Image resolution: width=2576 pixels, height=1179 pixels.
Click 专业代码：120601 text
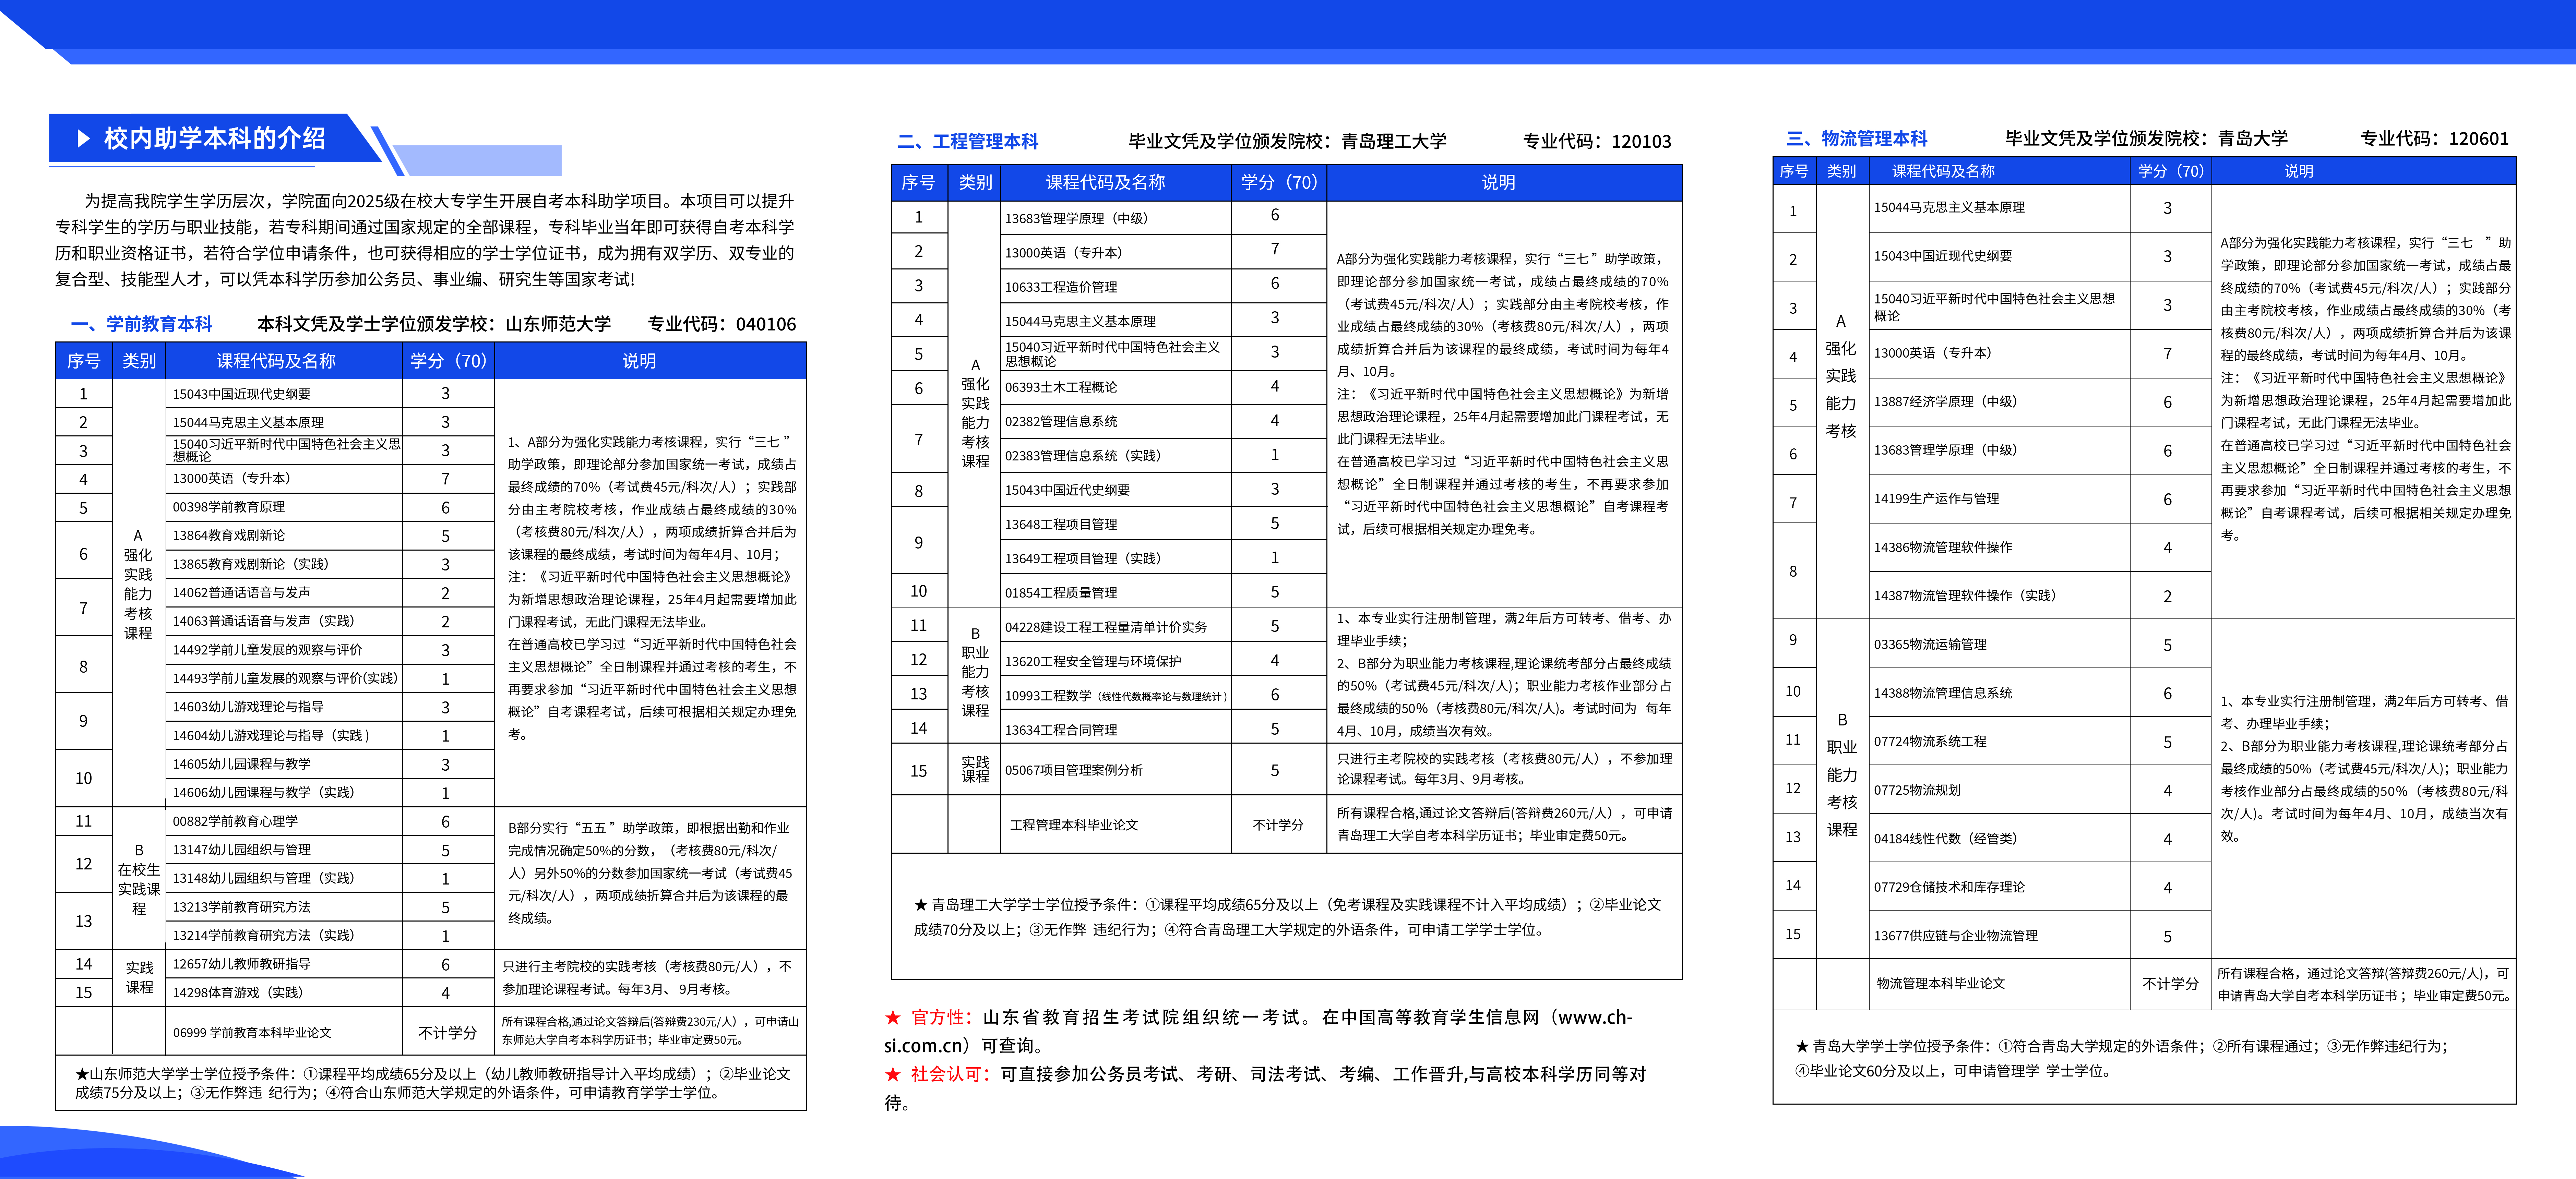[2435, 139]
